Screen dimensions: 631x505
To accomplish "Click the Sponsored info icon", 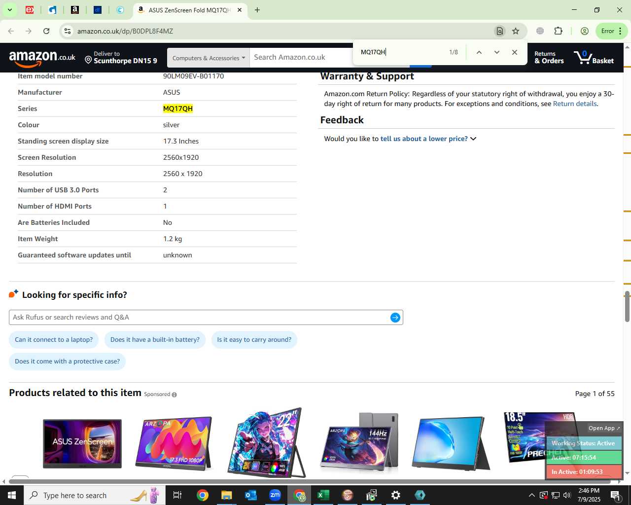I will click(x=174, y=395).
